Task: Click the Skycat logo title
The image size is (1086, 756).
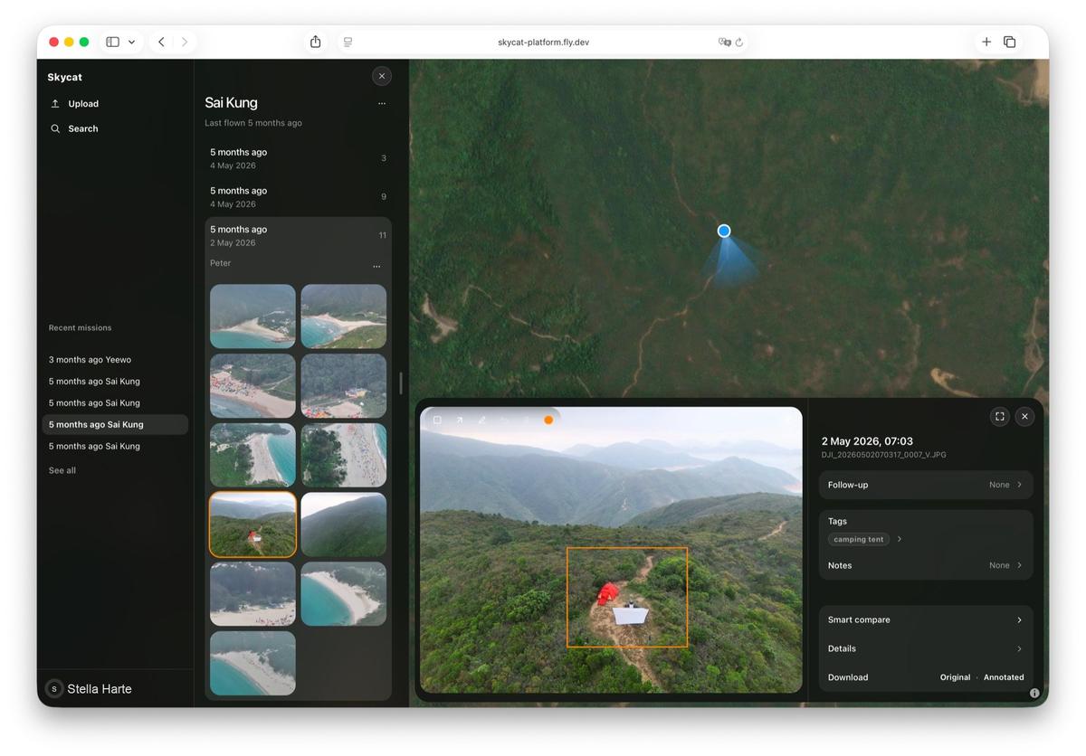Action: (x=65, y=78)
